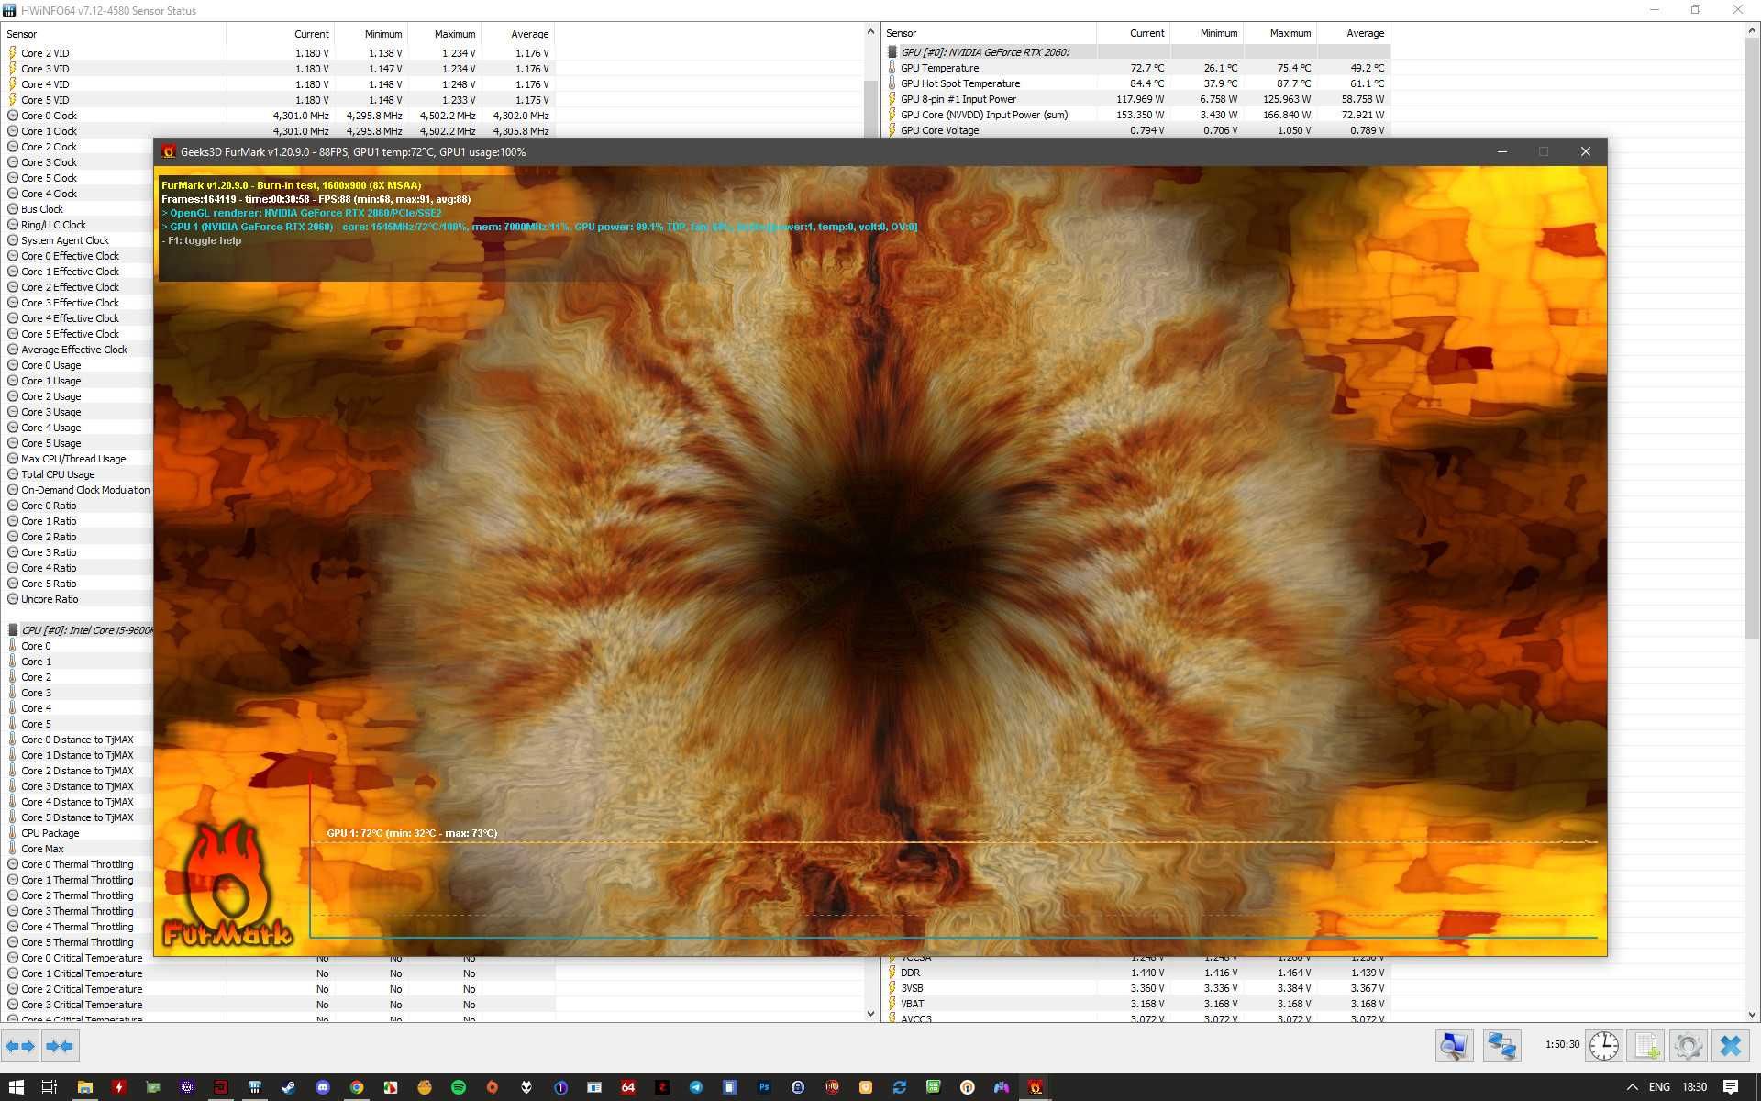Screen dimensions: 1761x1101
Task: Select the Ring/LLC Clock row
Action: click(78, 225)
